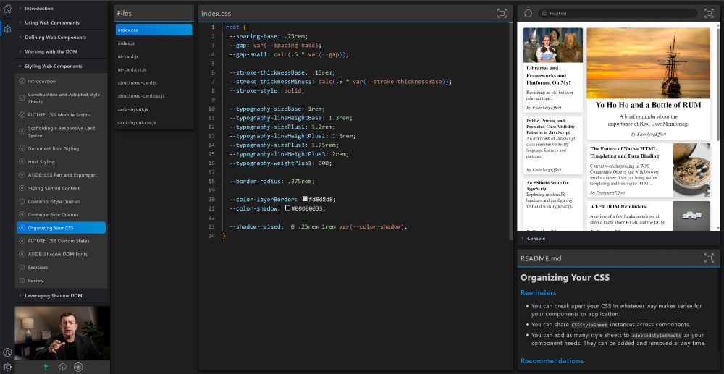Open index.css in the Files list

pyautogui.click(x=153, y=30)
